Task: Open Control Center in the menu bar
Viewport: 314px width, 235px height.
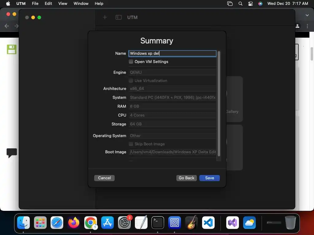Action: point(250,4)
